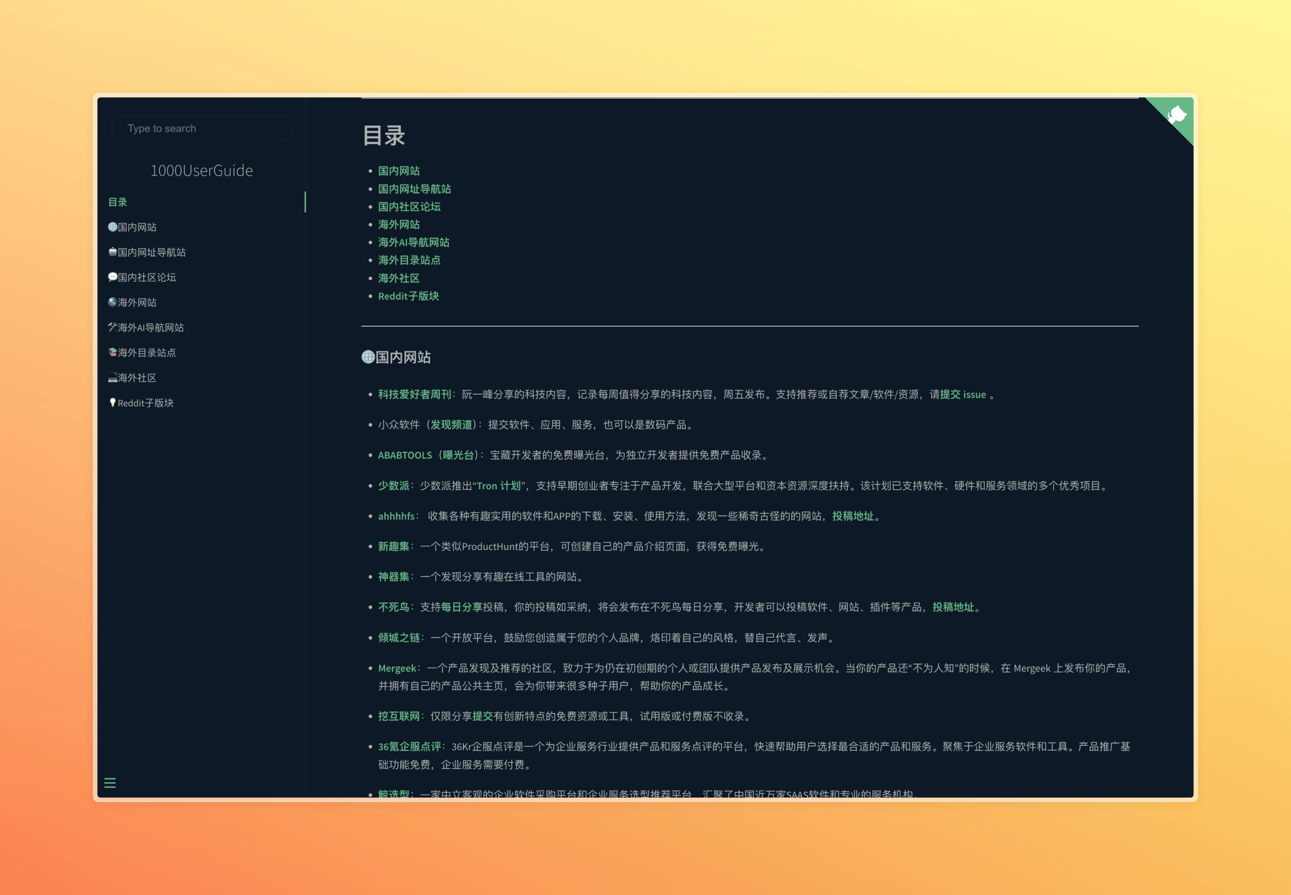Toggle sidebar with hamburger menu icon
The width and height of the screenshot is (1291, 895).
pos(110,783)
